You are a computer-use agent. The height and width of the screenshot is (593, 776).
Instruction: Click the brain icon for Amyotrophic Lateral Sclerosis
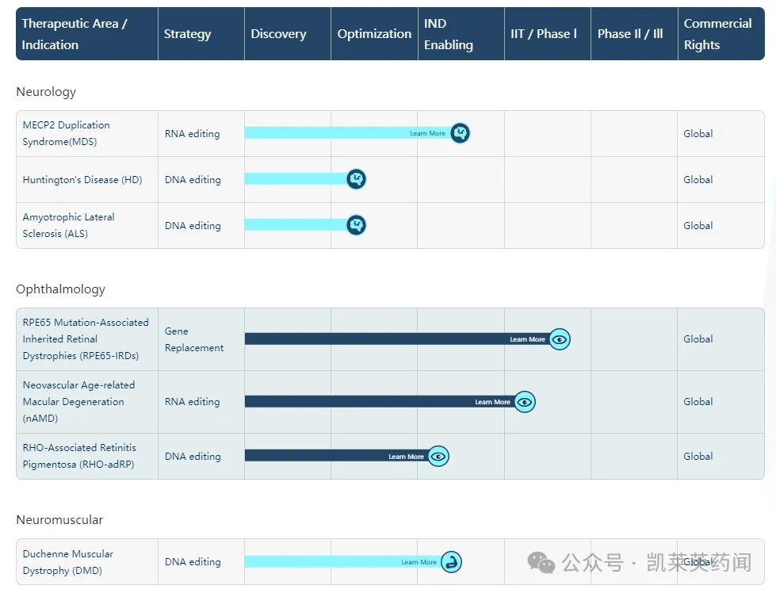[x=357, y=225]
